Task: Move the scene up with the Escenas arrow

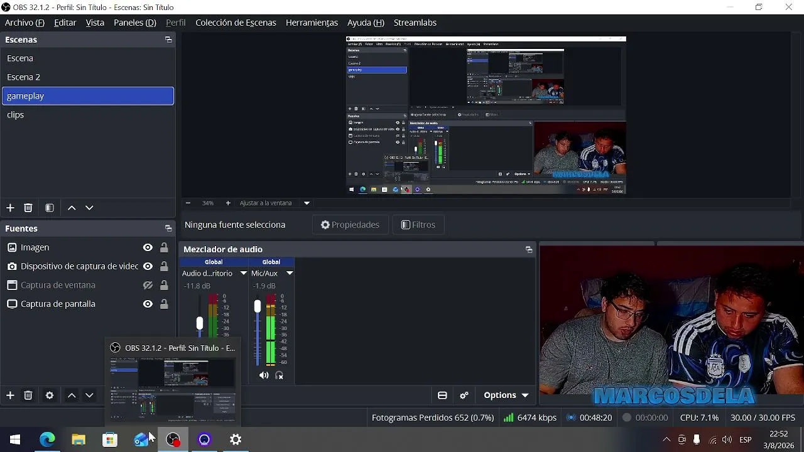Action: pos(72,208)
